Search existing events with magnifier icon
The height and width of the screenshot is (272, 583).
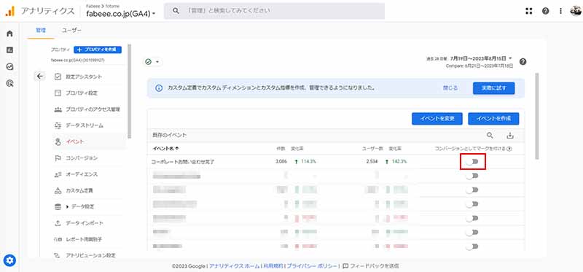pos(490,135)
